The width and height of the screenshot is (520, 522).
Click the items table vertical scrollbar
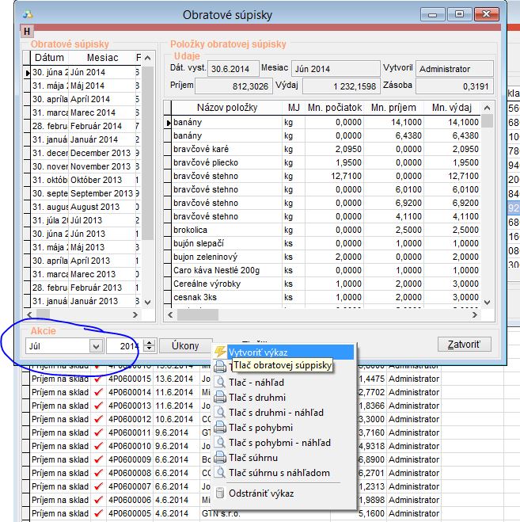point(487,206)
